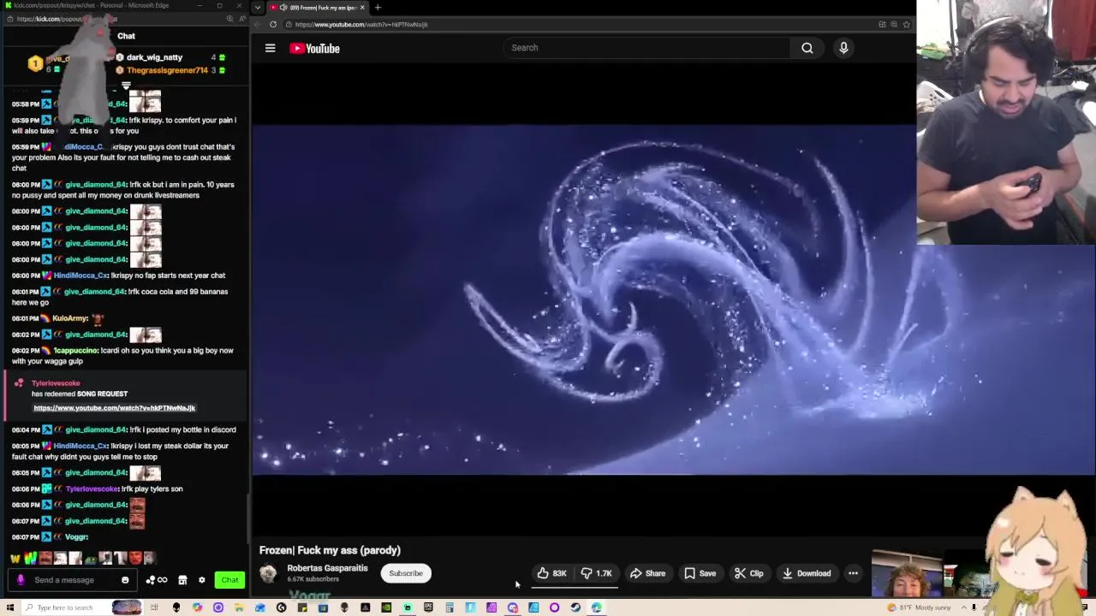
Task: Like the video with thumbs-up 83K
Action: pyautogui.click(x=551, y=573)
